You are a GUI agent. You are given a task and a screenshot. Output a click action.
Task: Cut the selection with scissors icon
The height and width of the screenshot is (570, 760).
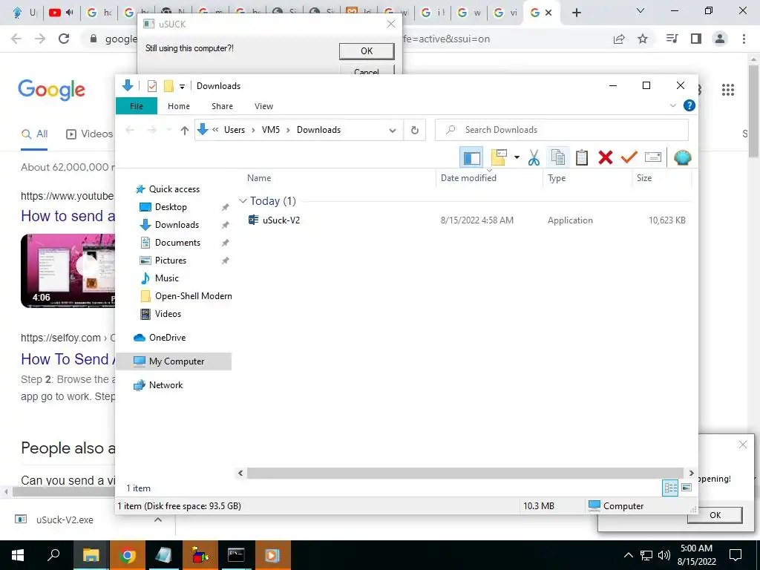click(534, 157)
